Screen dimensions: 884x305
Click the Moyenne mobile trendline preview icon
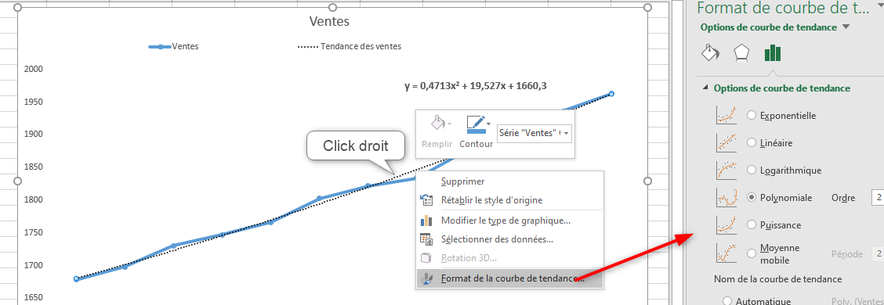(x=726, y=253)
